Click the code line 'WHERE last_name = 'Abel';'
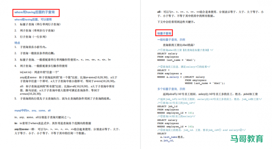The height and width of the screenshot is (149, 272). pos(176,60)
